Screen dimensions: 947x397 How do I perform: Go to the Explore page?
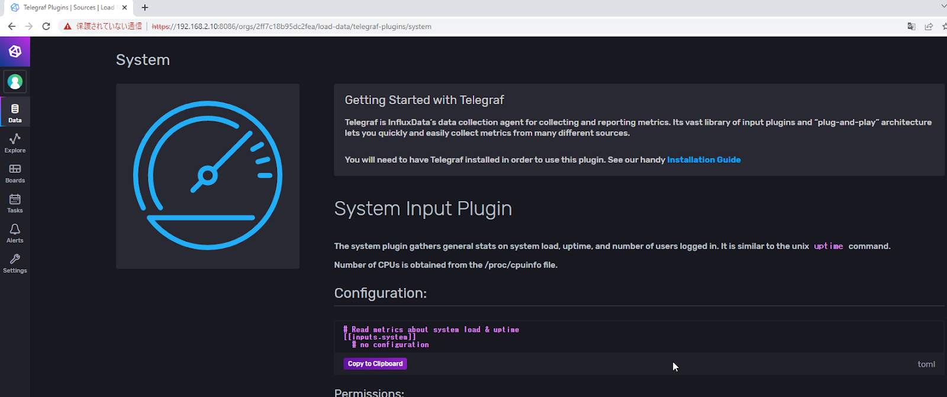coord(15,143)
